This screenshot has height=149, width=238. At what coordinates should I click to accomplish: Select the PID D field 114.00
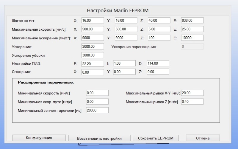coord(158,63)
